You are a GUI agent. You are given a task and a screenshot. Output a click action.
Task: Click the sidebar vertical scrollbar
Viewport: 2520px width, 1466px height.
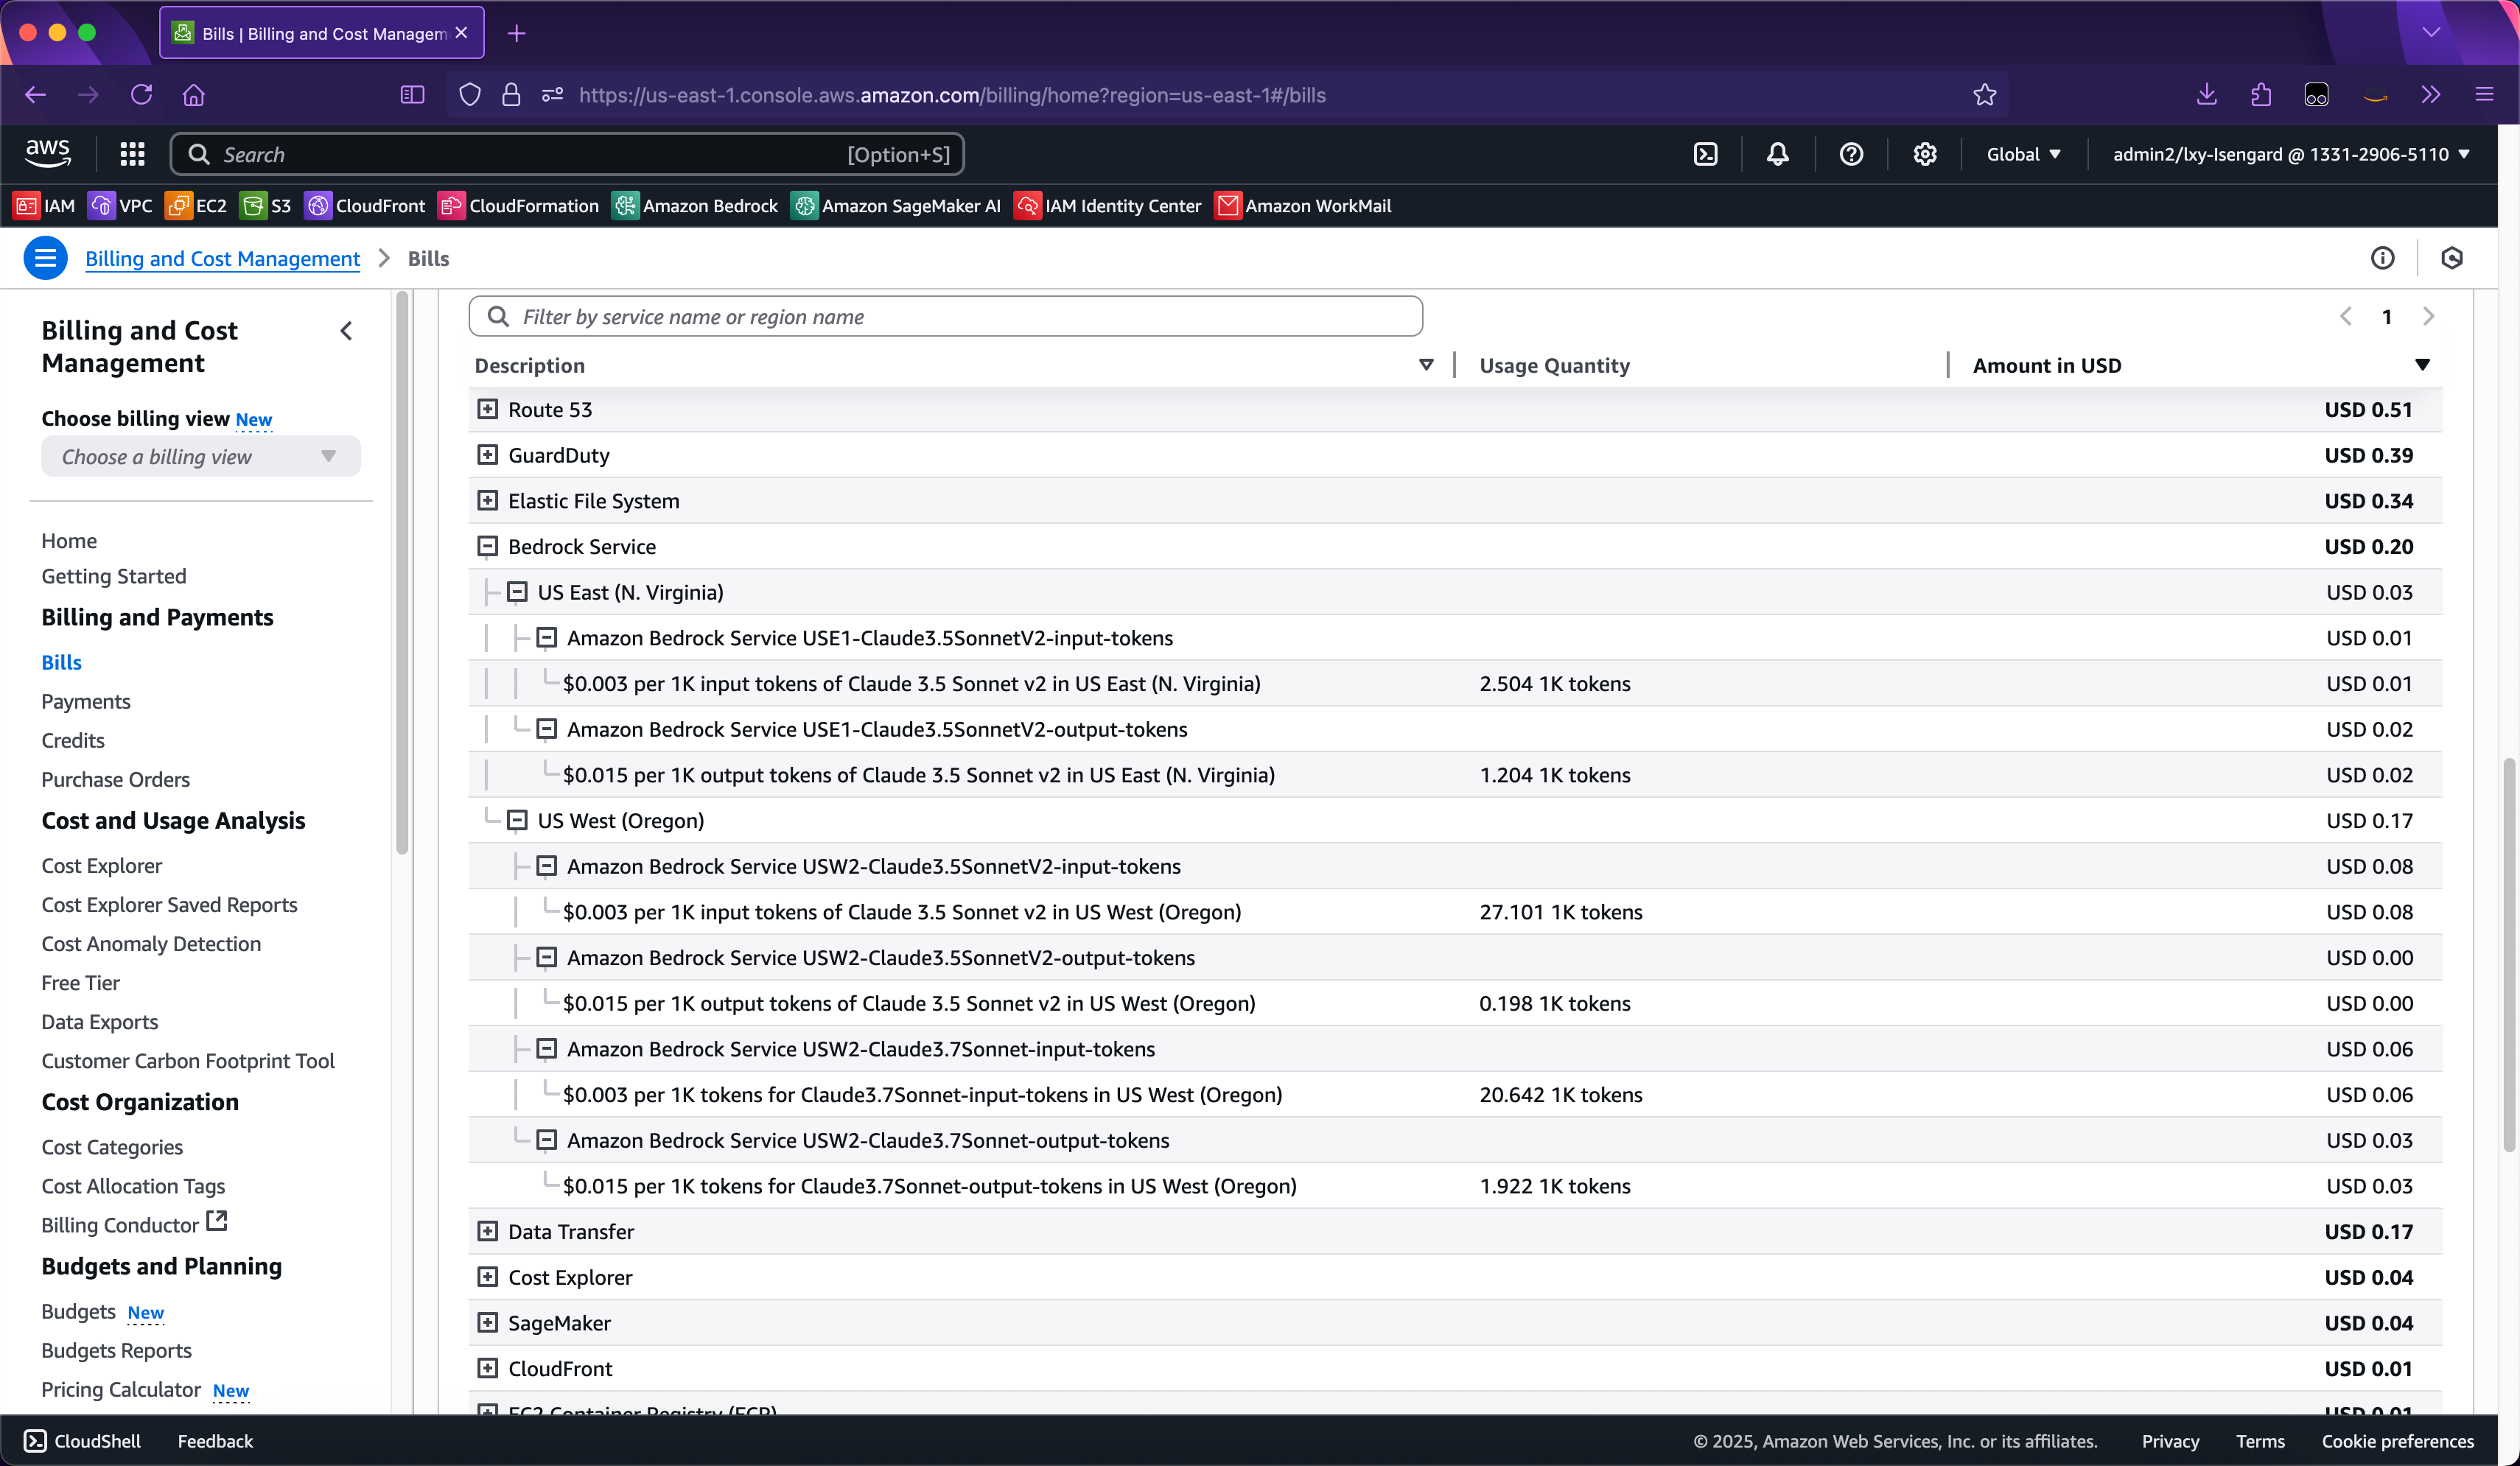[402, 574]
